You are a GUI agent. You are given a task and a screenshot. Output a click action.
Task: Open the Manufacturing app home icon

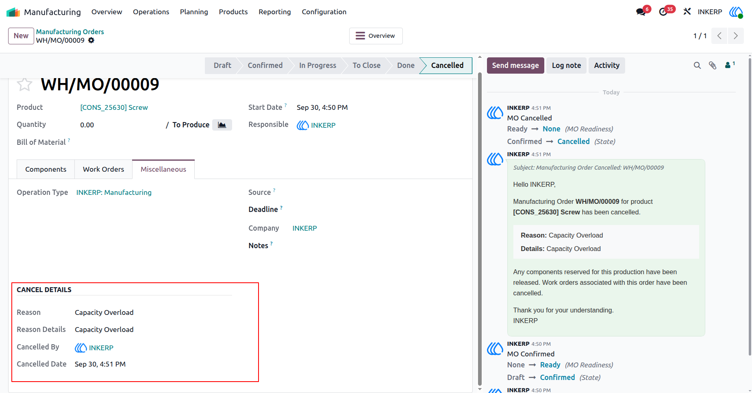pyautogui.click(x=13, y=12)
